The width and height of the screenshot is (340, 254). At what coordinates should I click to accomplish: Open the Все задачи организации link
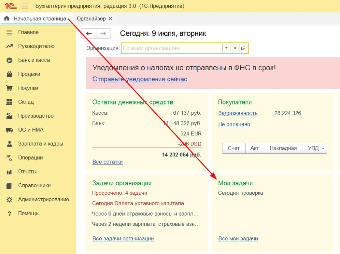123,238
